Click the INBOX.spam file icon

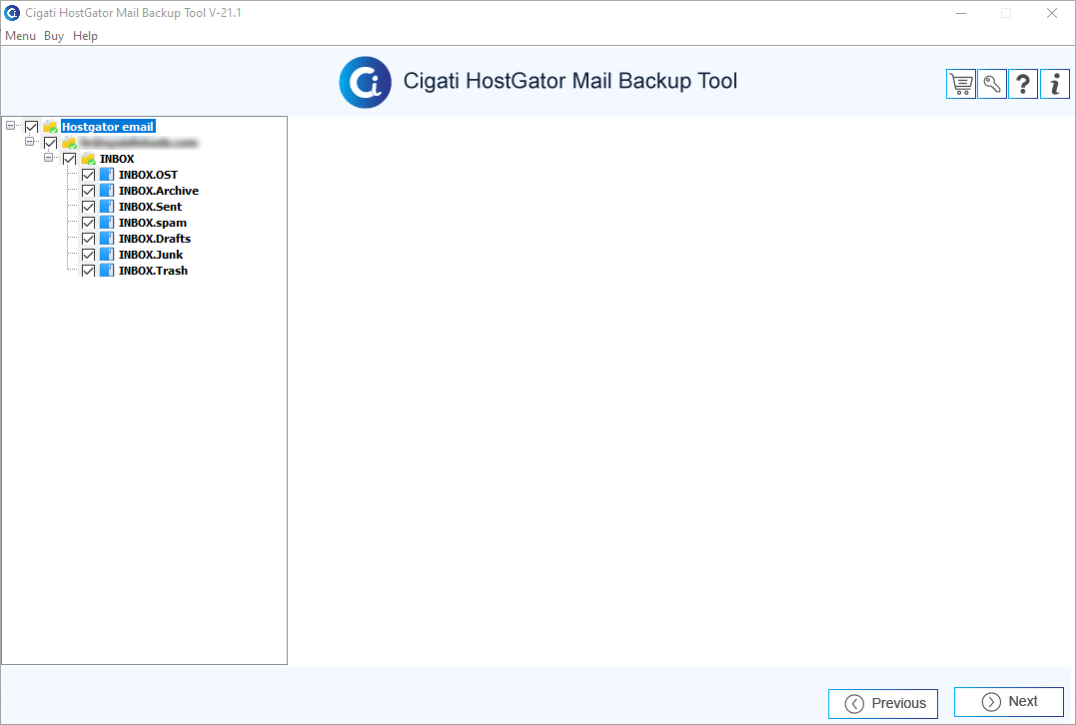106,223
